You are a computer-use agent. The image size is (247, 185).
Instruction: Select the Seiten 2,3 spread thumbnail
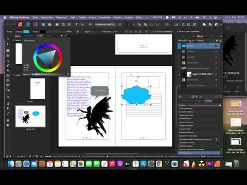pos(30,116)
